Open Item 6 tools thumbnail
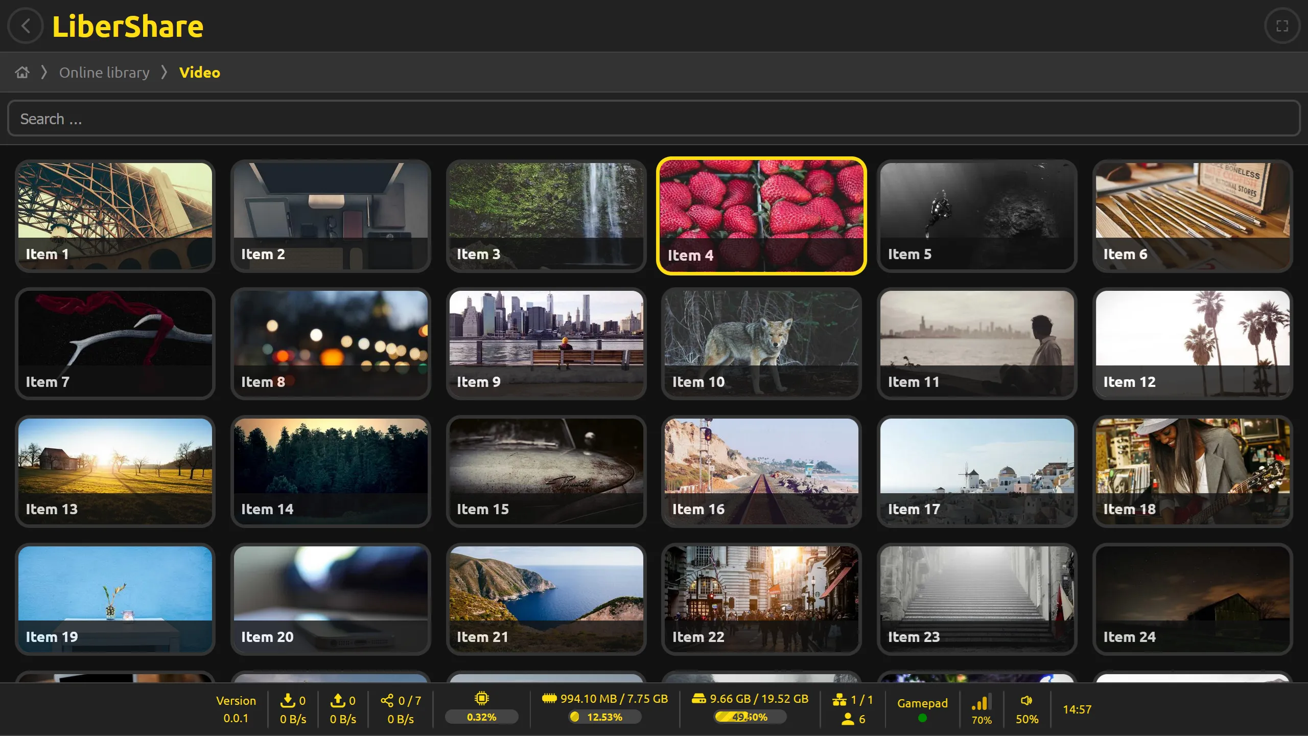 coord(1193,216)
